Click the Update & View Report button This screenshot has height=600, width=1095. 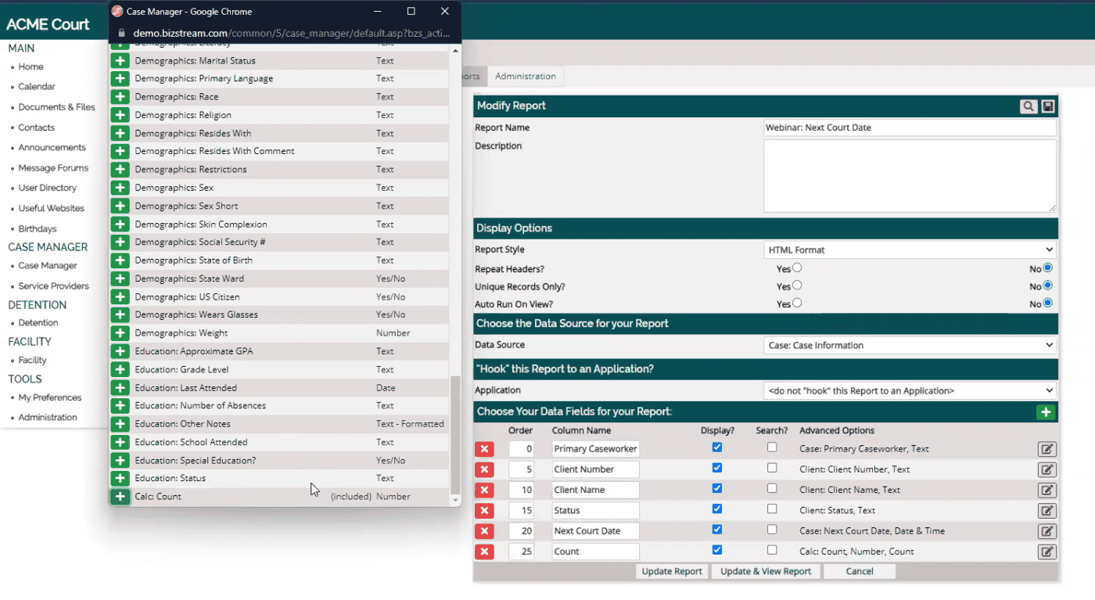(766, 571)
